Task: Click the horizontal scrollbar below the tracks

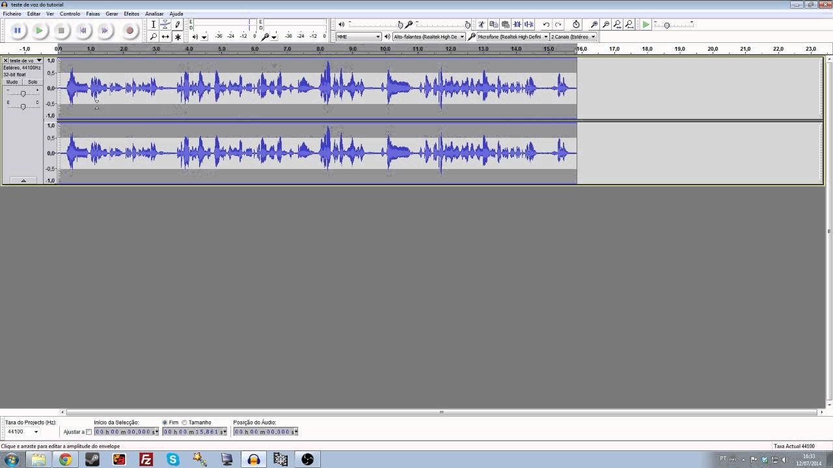Action: pos(441,412)
